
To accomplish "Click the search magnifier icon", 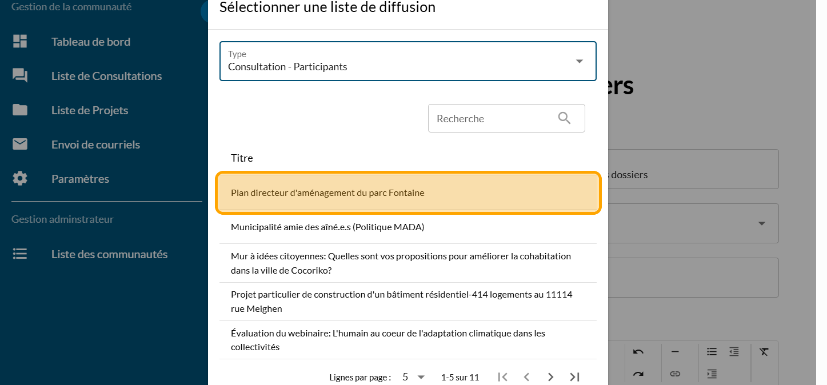I will coord(564,118).
